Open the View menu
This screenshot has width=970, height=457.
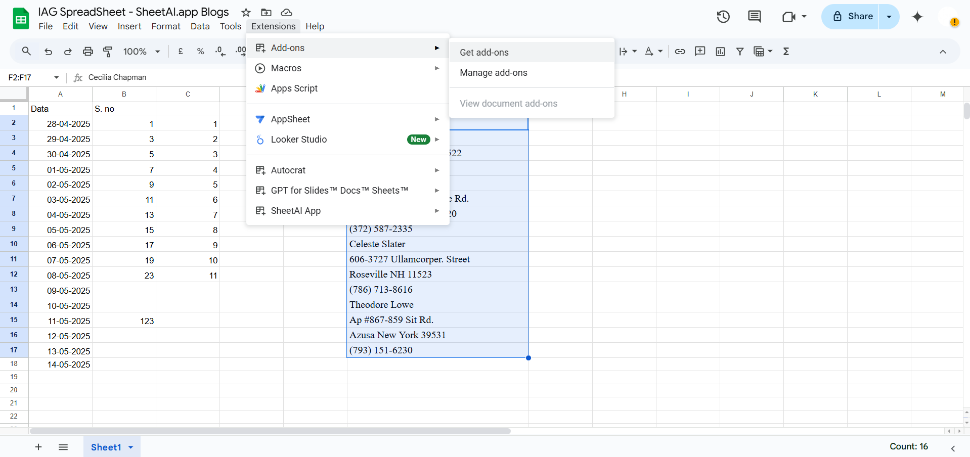(x=98, y=26)
